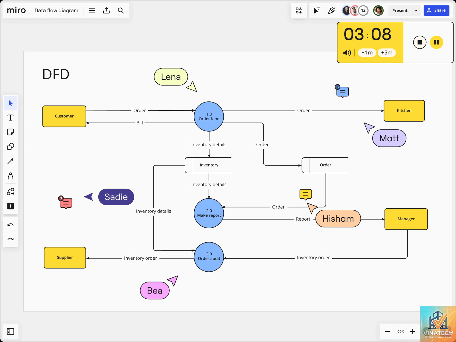456x342 pixels.
Task: Select the Text tool in left toolbar
Action: point(11,118)
